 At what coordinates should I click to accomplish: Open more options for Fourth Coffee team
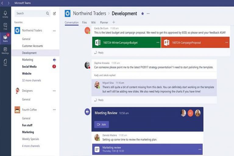[54, 110]
